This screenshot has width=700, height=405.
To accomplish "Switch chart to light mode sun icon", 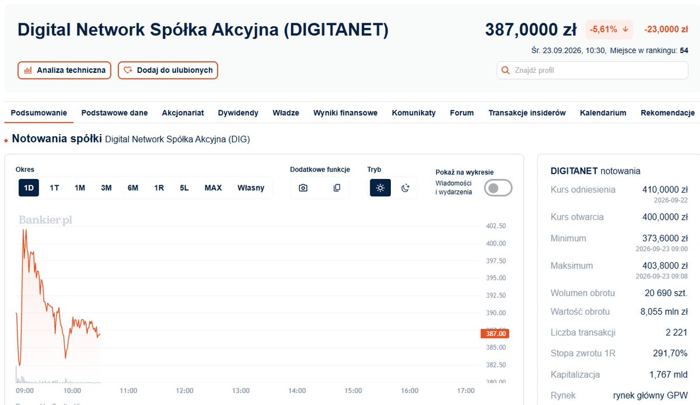I will [380, 188].
